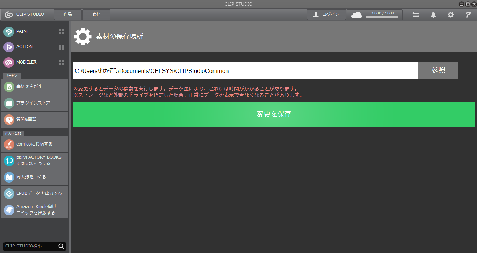This screenshot has height=253, width=477.
Task: Open the grid menu next to ACTION
Action: pyautogui.click(x=62, y=47)
